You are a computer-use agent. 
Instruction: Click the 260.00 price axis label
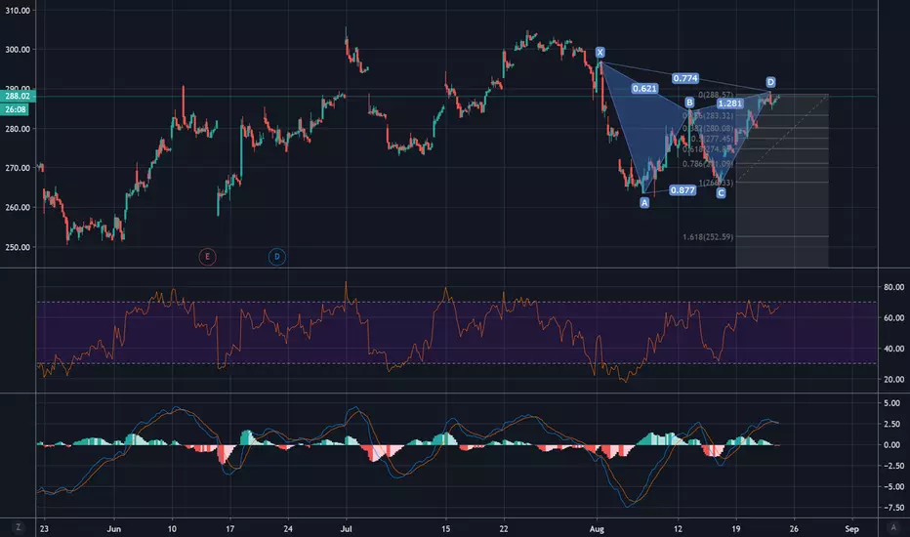(18, 207)
